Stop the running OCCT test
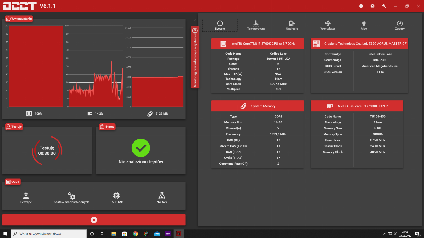Image resolution: width=424 pixels, height=238 pixels. pos(94,220)
